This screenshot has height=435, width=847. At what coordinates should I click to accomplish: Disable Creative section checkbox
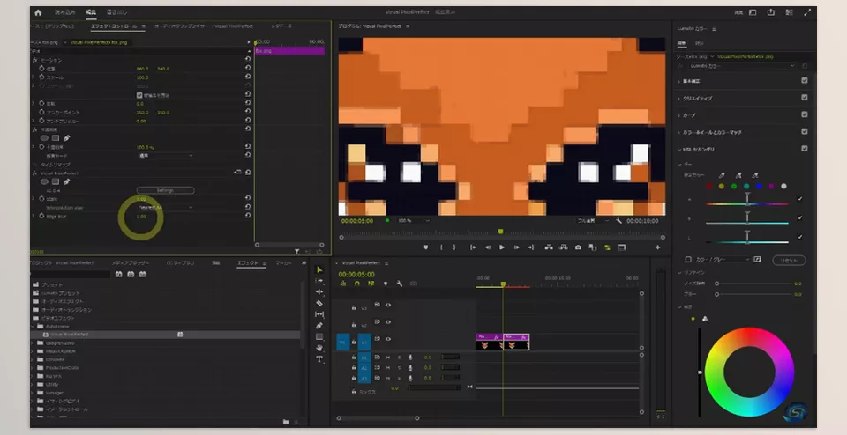tap(805, 98)
